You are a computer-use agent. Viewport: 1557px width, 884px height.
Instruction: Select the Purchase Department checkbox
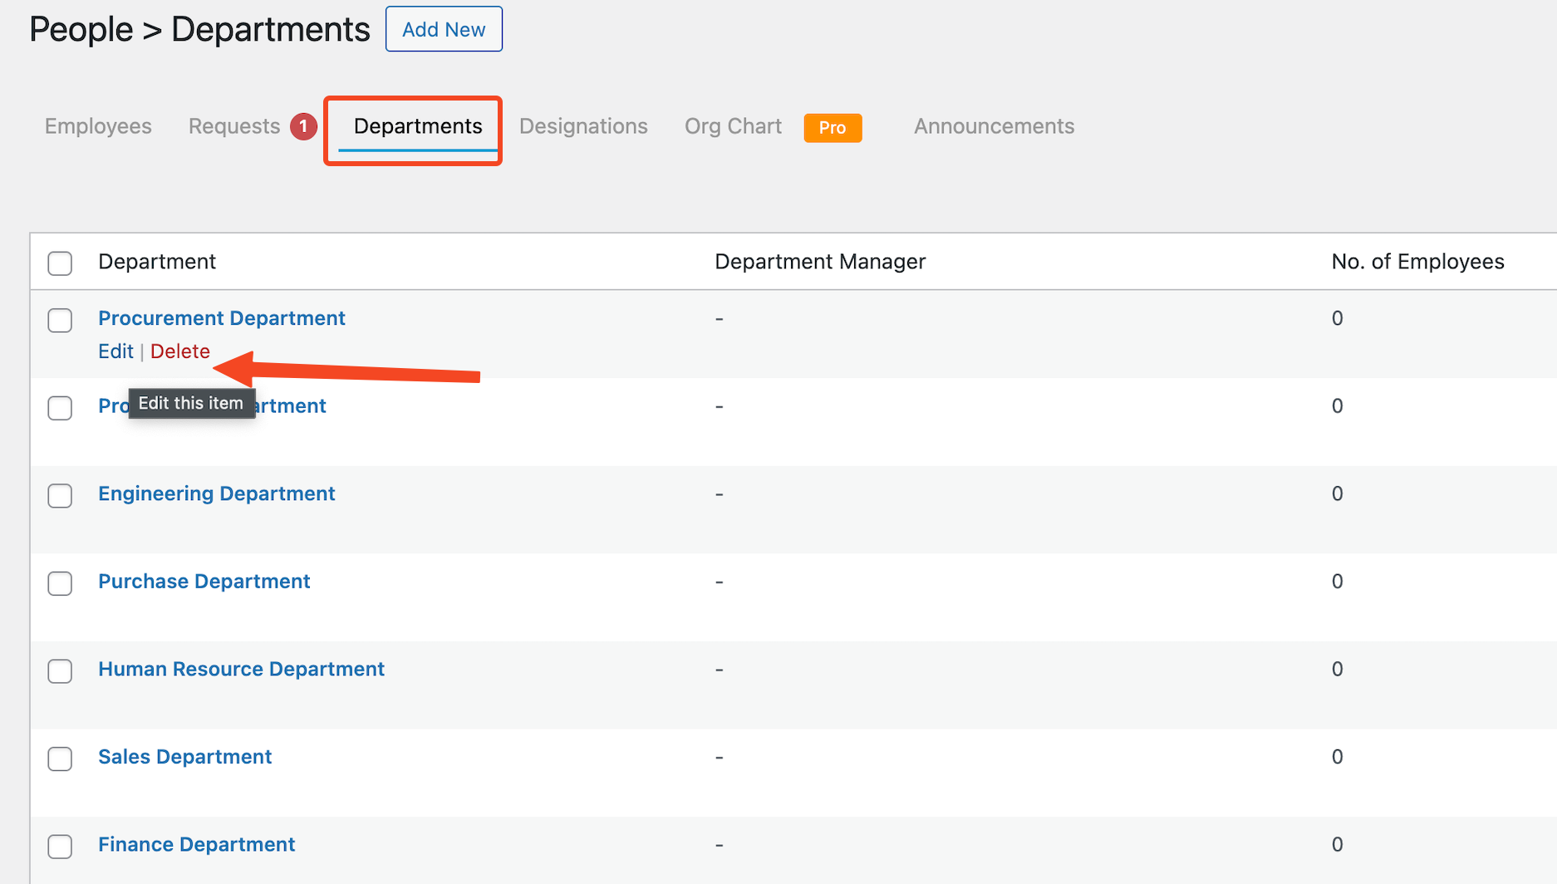[60, 583]
